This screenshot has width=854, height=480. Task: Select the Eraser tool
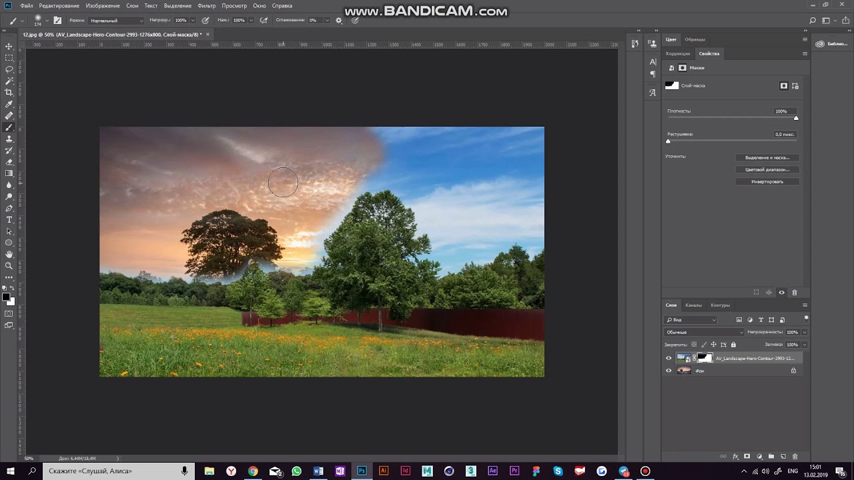tap(9, 162)
